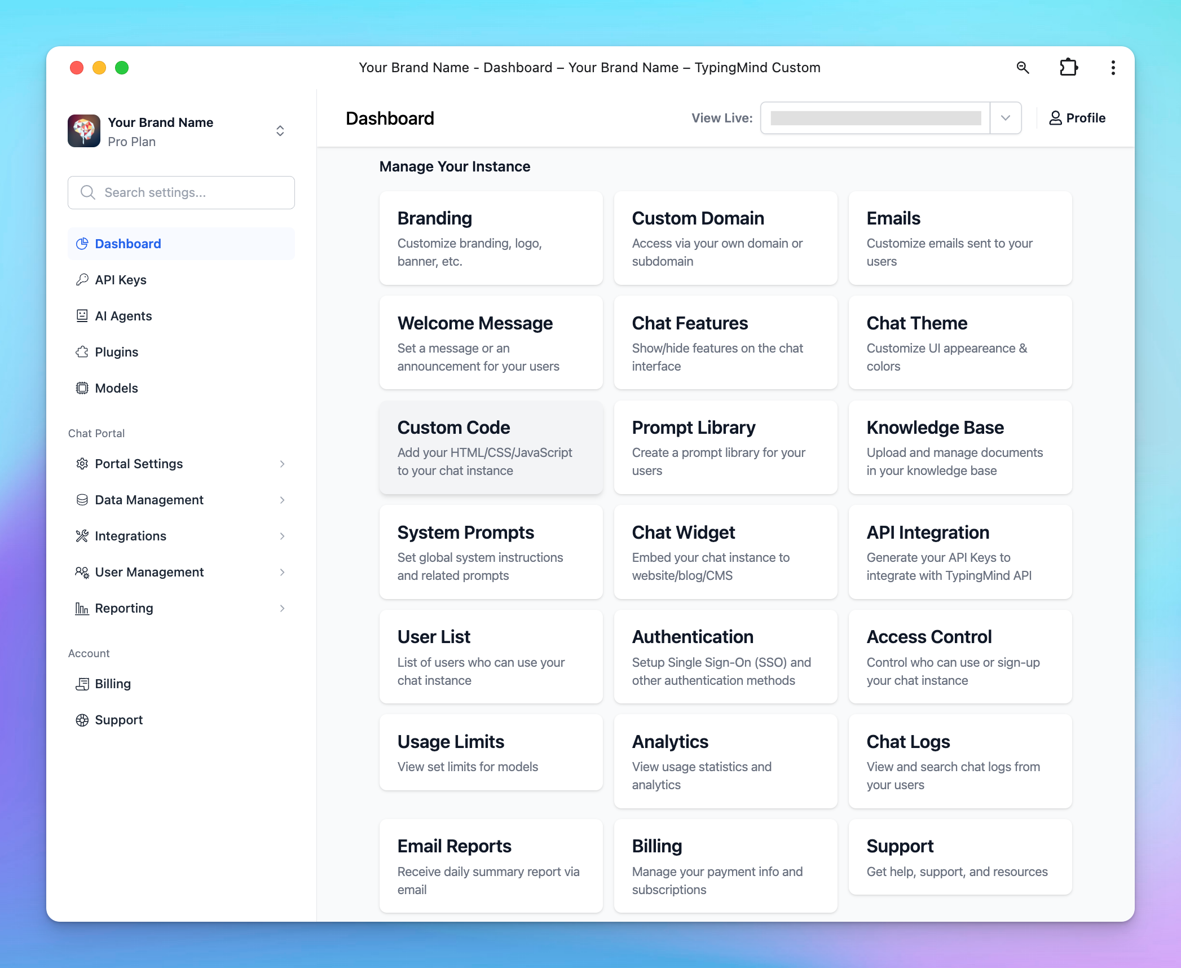This screenshot has width=1181, height=968.
Task: Expand the Portal Settings menu item
Action: point(283,463)
